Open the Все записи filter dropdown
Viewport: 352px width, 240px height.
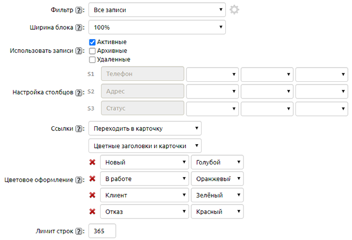click(x=157, y=10)
